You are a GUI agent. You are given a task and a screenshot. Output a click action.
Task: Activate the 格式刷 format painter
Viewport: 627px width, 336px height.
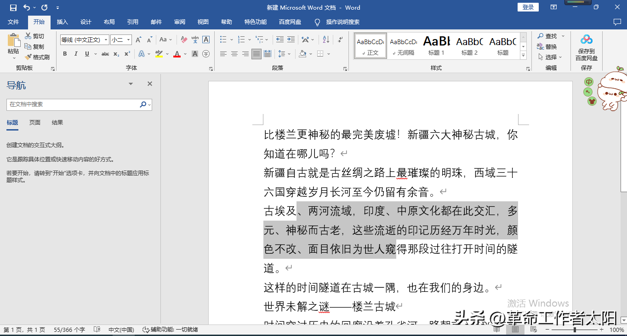tap(37, 57)
